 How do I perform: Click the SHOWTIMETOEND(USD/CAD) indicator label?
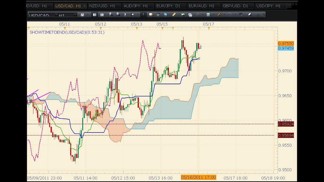pos(67,32)
